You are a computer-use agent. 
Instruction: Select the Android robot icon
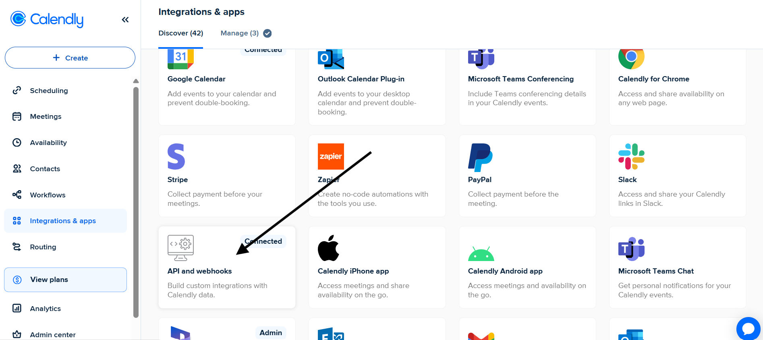coord(481,254)
